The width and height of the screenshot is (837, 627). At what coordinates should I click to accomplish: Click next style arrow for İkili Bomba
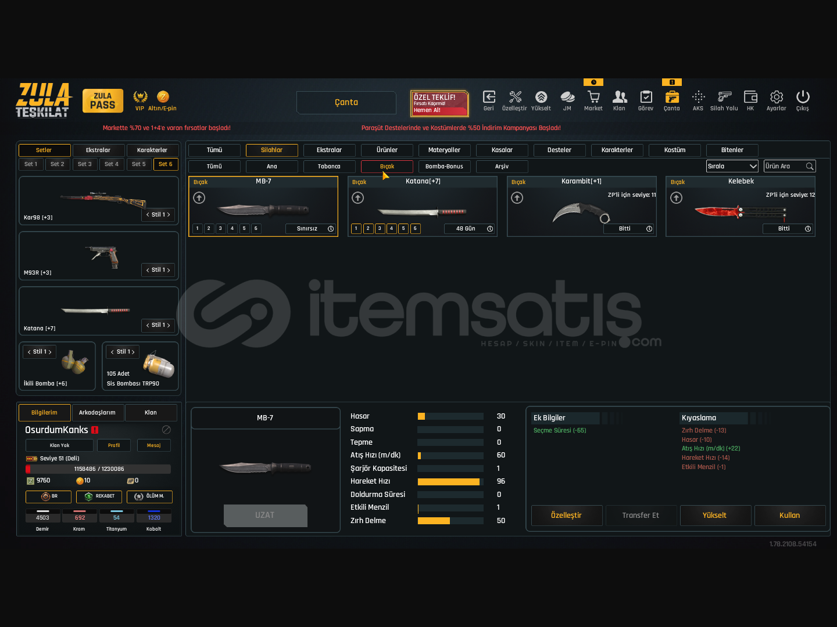point(50,352)
